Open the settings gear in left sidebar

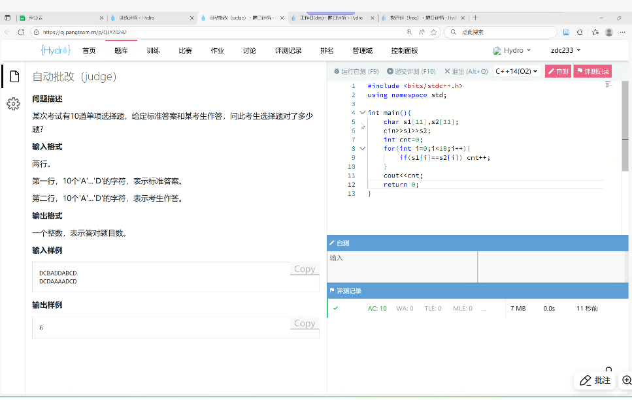point(13,104)
